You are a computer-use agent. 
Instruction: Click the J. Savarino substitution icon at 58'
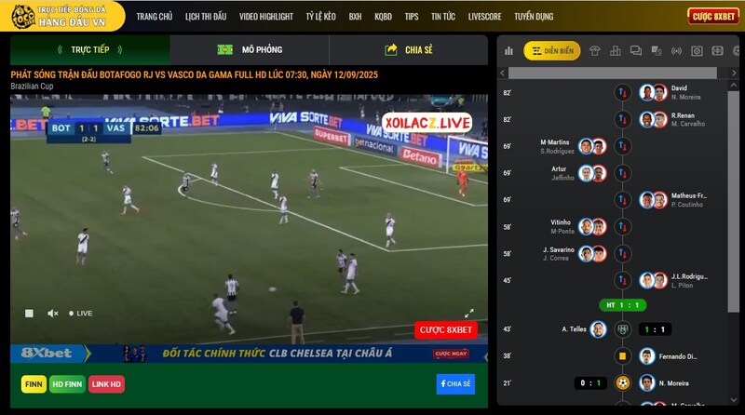coord(622,253)
